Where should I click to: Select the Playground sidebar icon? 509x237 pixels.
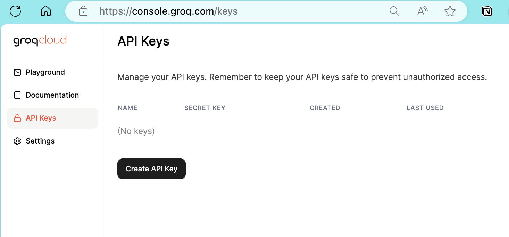[x=17, y=72]
